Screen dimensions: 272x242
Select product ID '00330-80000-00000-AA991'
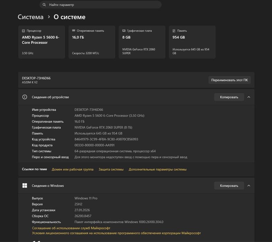tap(94, 145)
